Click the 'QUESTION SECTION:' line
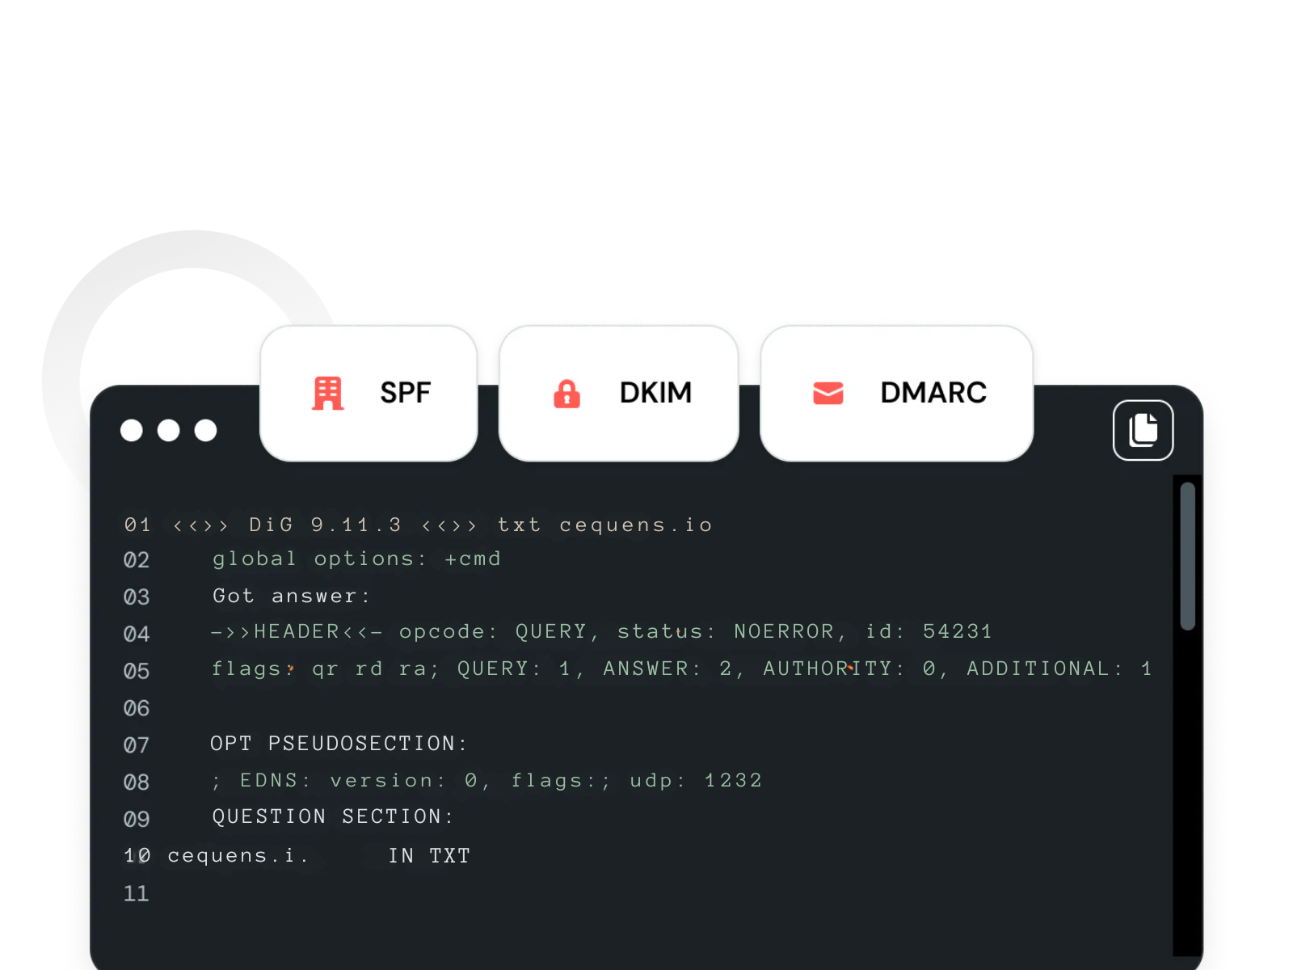The image size is (1293, 970). point(333,817)
